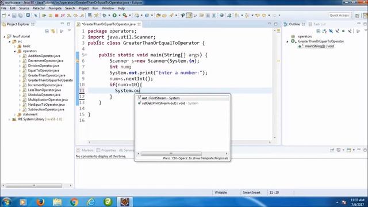This screenshot has width=368, height=207.
Task: Open the Navigate menu
Action: coord(55,8)
